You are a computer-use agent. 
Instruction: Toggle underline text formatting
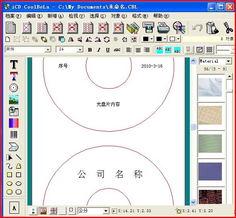(x=108, y=50)
